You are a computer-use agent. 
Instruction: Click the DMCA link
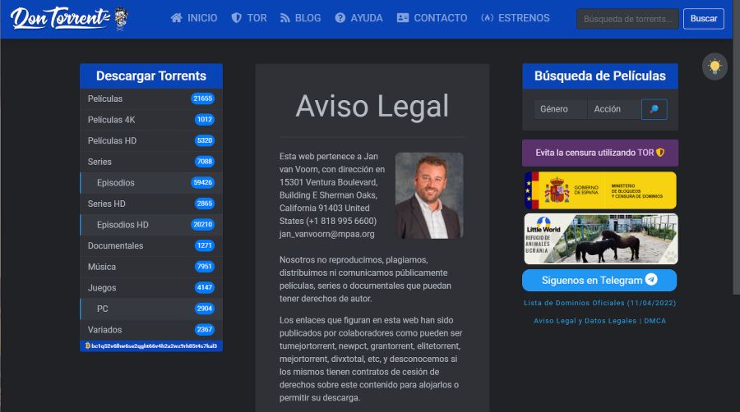(x=655, y=321)
